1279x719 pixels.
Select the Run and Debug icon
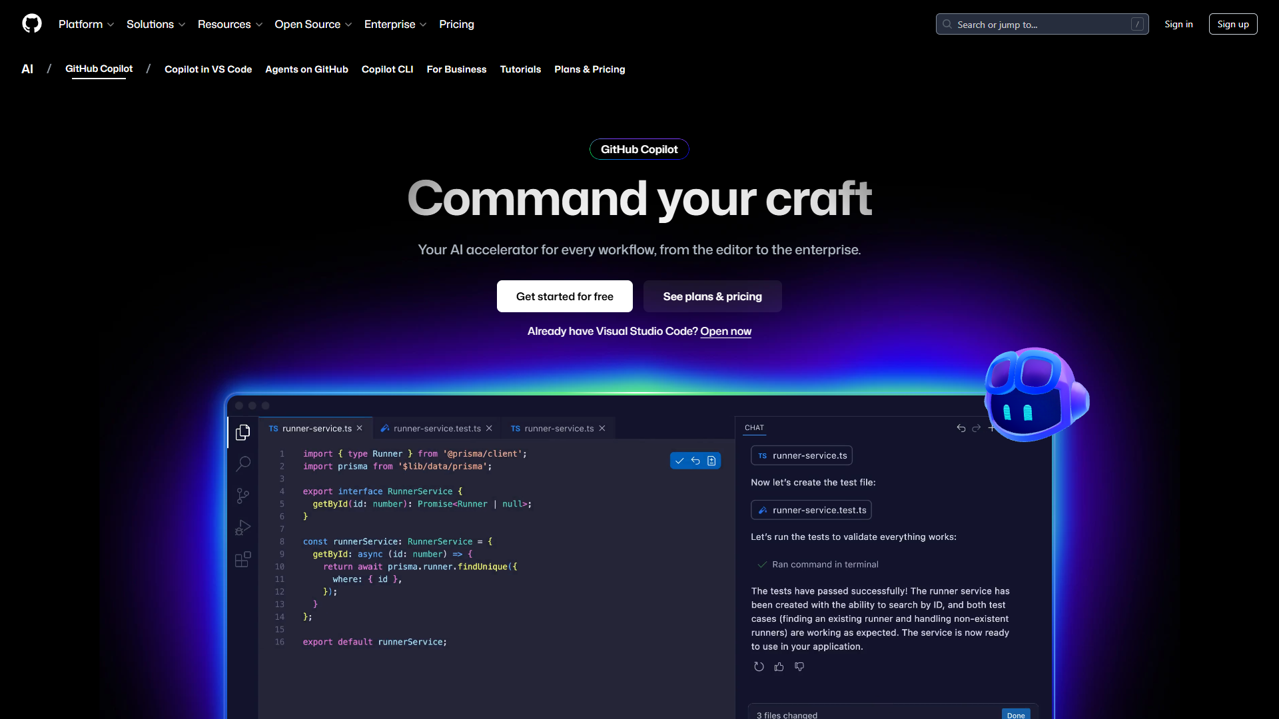(x=242, y=527)
